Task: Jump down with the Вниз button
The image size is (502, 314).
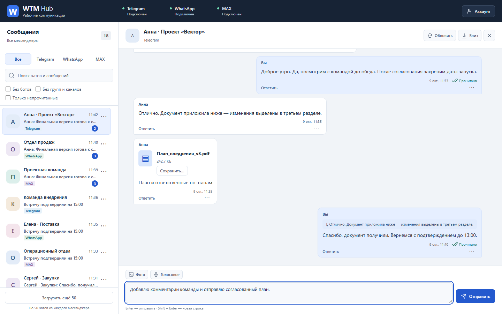Action: pyautogui.click(x=470, y=36)
